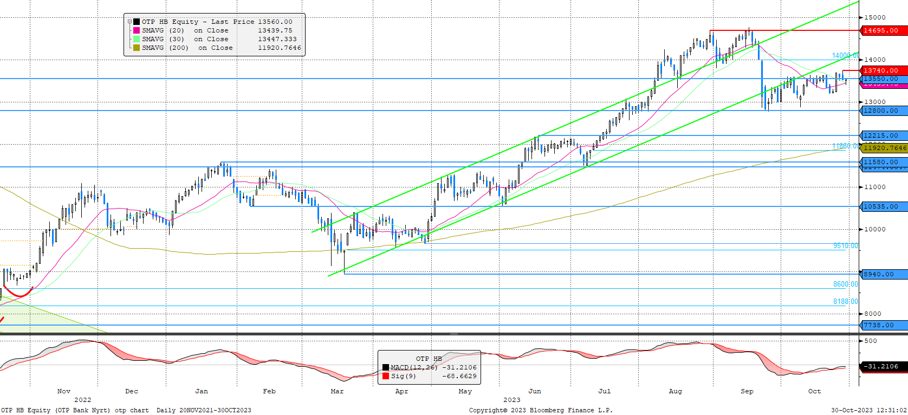Select the Sig(9) -68.6629 legend row
Viewport: 908px width, 415px height.
coord(430,376)
